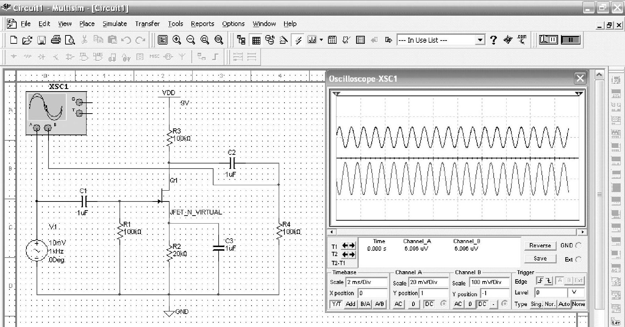Zoom to selected area

(205, 40)
